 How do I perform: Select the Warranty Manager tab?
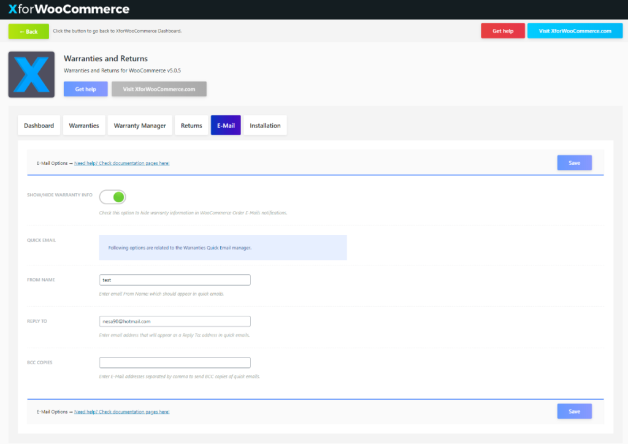[140, 125]
